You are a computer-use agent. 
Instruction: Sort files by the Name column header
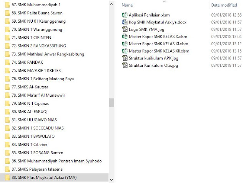tap(127, 5)
